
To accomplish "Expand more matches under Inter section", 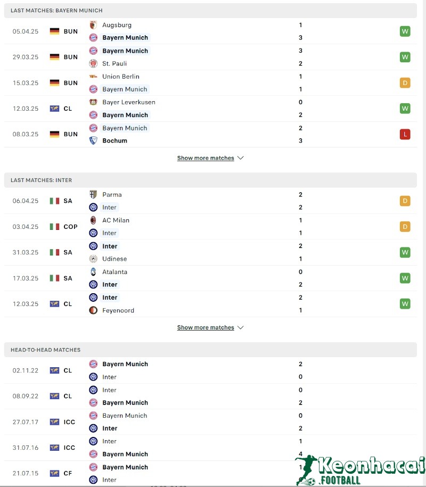I will [x=206, y=328].
